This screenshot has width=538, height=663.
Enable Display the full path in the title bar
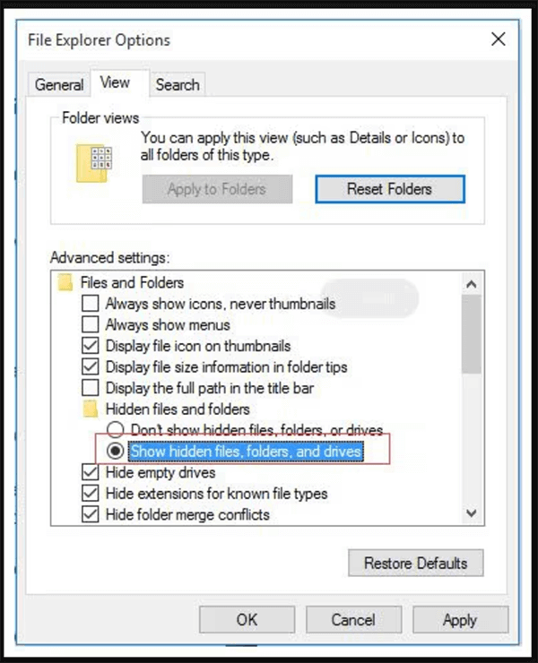(x=91, y=388)
